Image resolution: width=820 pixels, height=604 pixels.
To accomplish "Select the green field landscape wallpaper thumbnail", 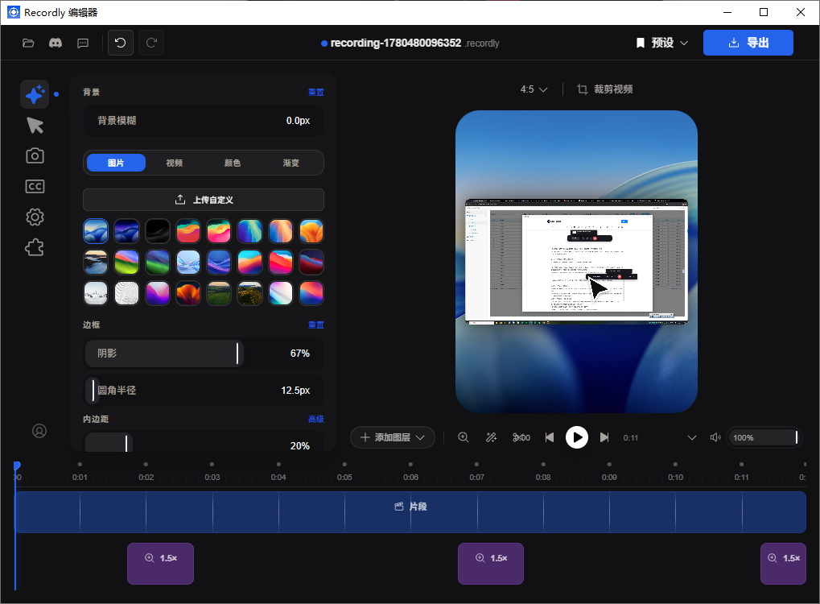I will click(219, 293).
